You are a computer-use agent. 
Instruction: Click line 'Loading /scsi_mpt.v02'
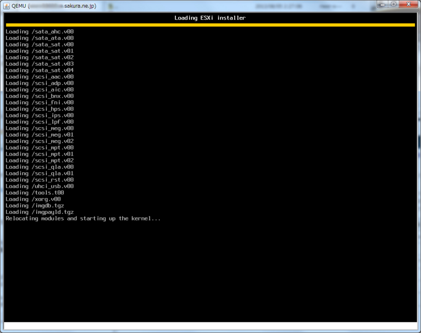[x=39, y=160]
